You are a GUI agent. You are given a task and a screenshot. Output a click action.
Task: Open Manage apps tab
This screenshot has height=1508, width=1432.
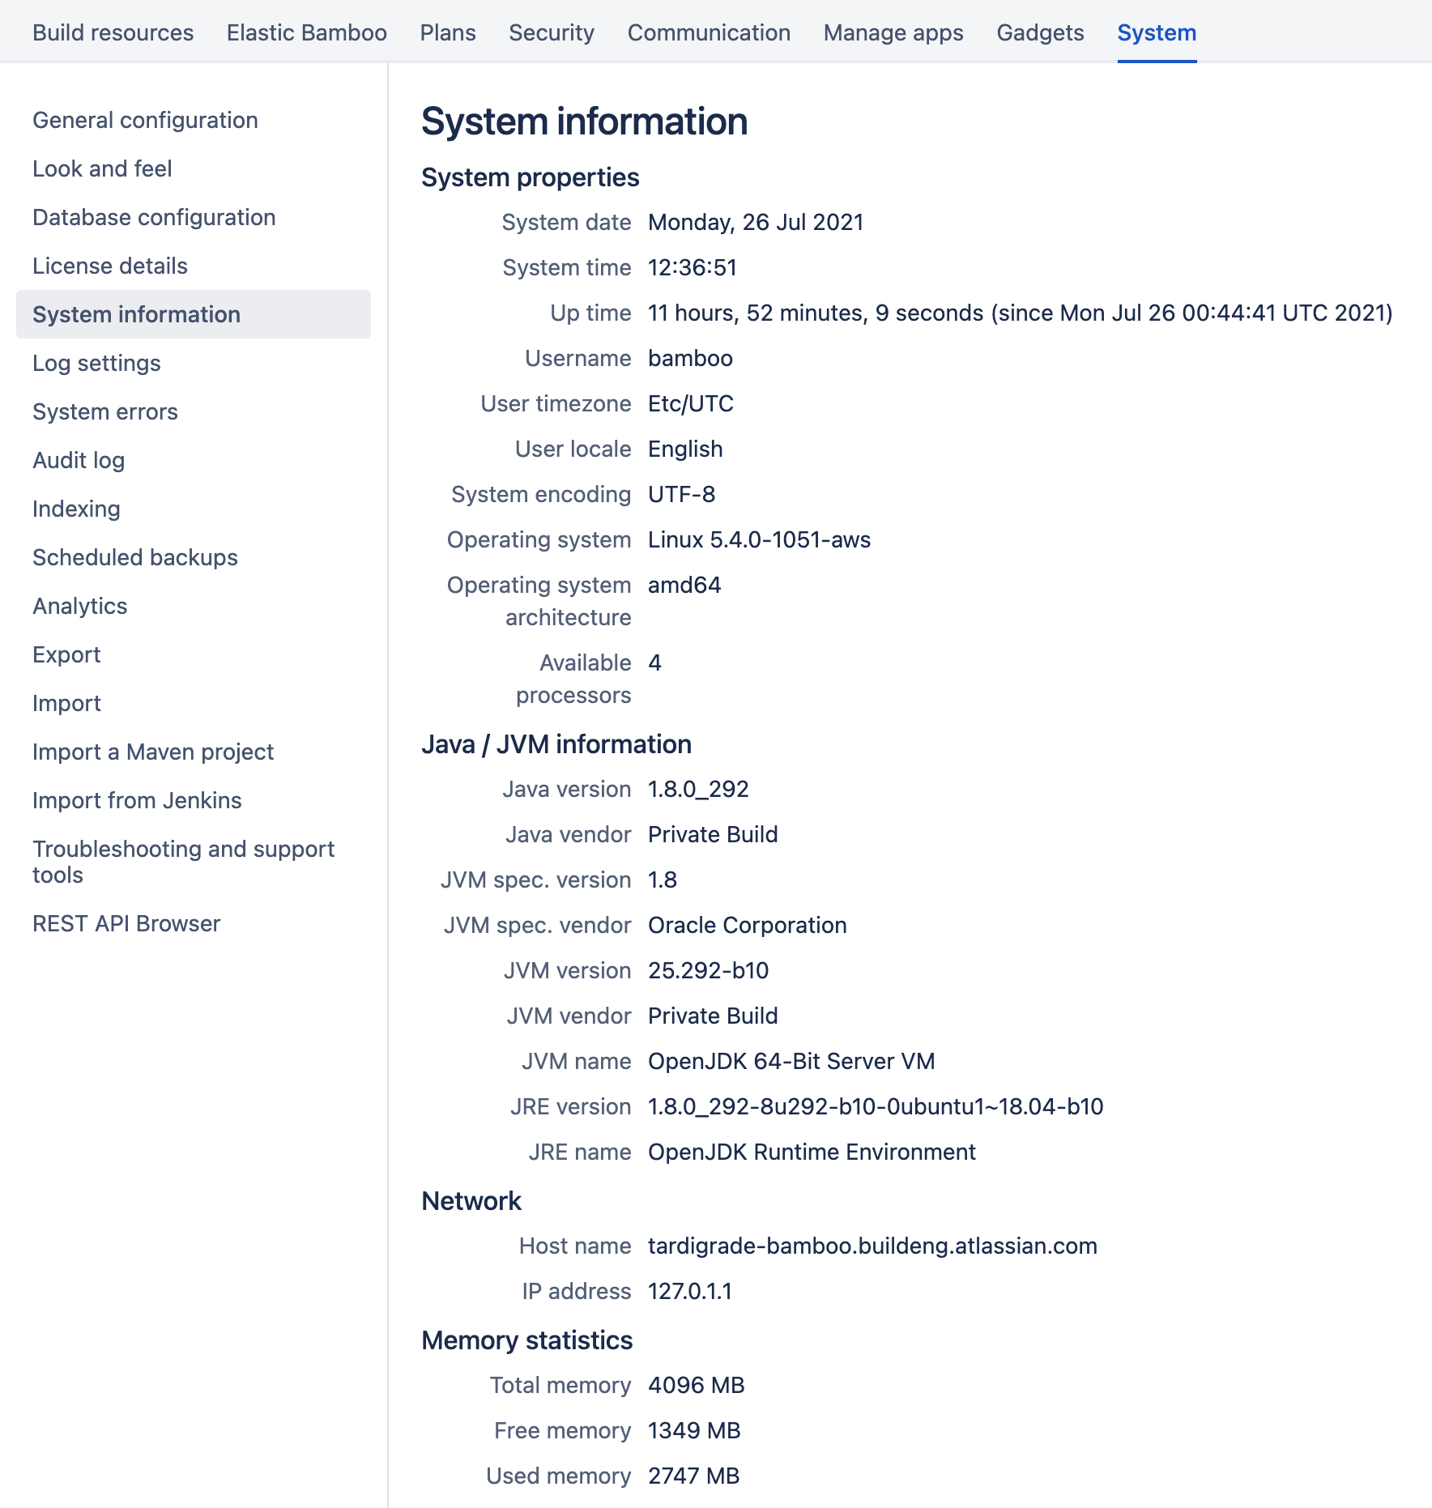click(x=893, y=32)
